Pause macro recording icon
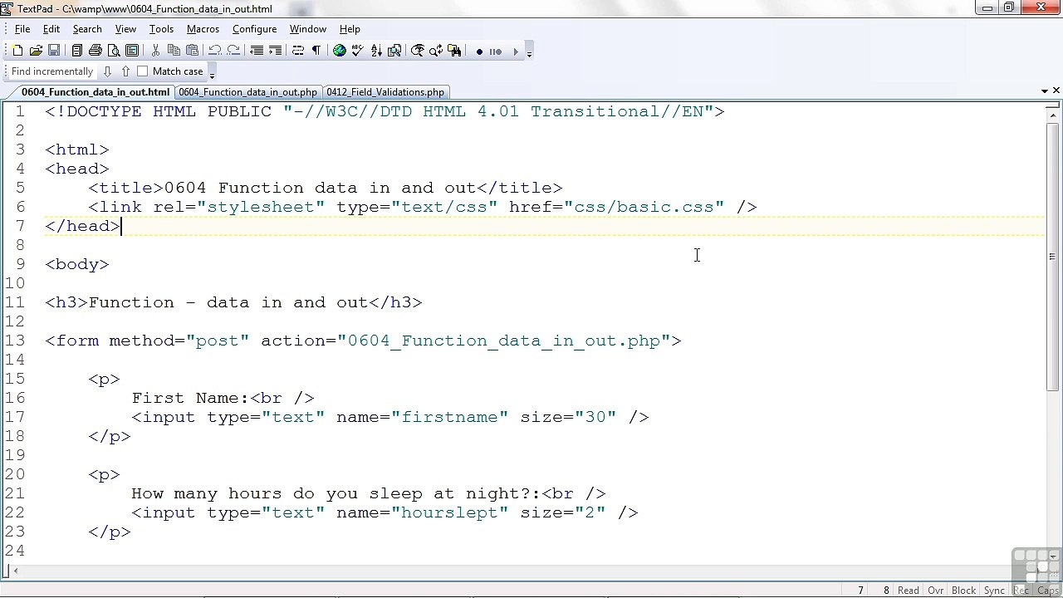This screenshot has height=598, width=1063. pos(496,51)
